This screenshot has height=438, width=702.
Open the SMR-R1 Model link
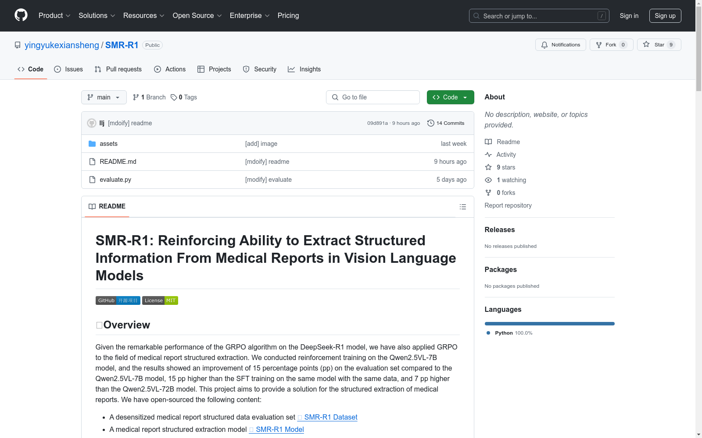pyautogui.click(x=276, y=430)
